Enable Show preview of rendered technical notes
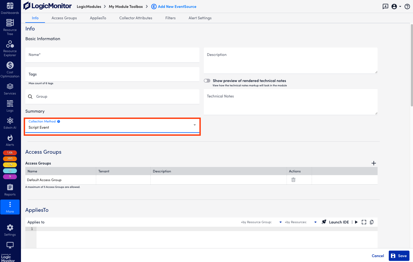This screenshot has height=262, width=413. tap(207, 80)
